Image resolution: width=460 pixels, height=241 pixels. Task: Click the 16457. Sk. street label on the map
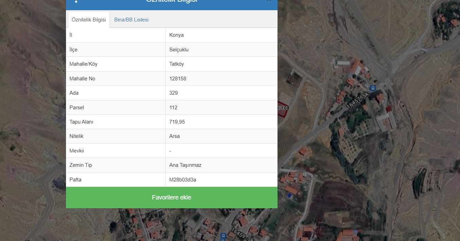(357, 100)
